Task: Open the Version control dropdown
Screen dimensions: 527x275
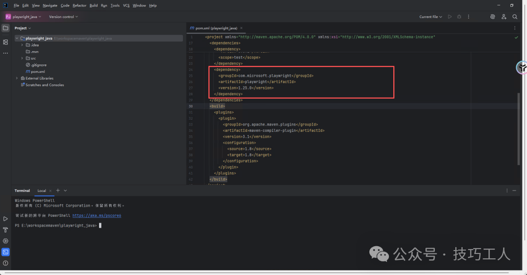Action: 63,17
